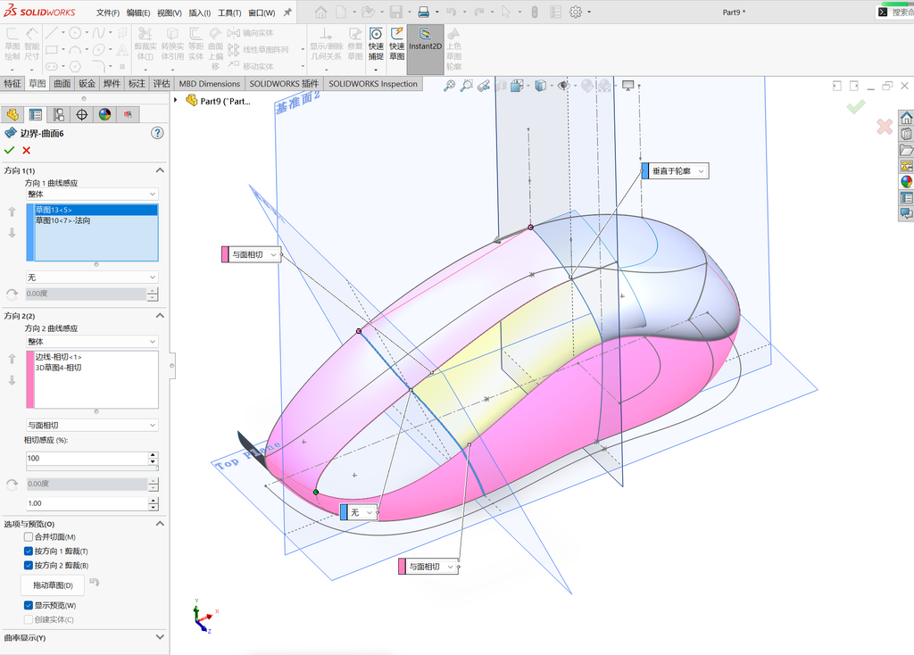Open File Explorer folder icon in task pane
Screen dimensions: 914x655
coord(907,150)
